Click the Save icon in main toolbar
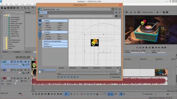Image resolution: width=177 pixels, height=99 pixels. click(8, 8)
